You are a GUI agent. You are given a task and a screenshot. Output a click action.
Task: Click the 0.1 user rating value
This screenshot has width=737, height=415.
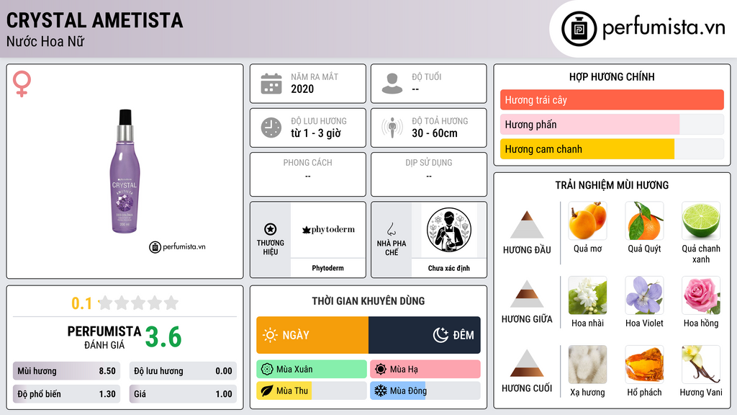click(81, 303)
